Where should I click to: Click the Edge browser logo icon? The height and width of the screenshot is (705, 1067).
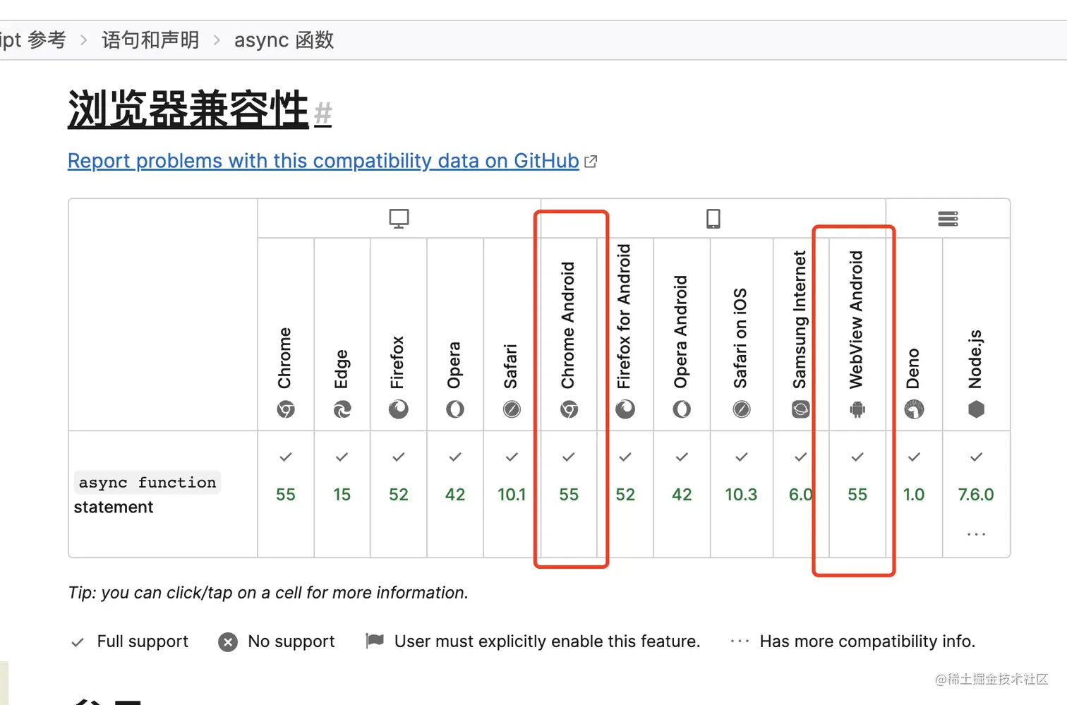pos(342,409)
